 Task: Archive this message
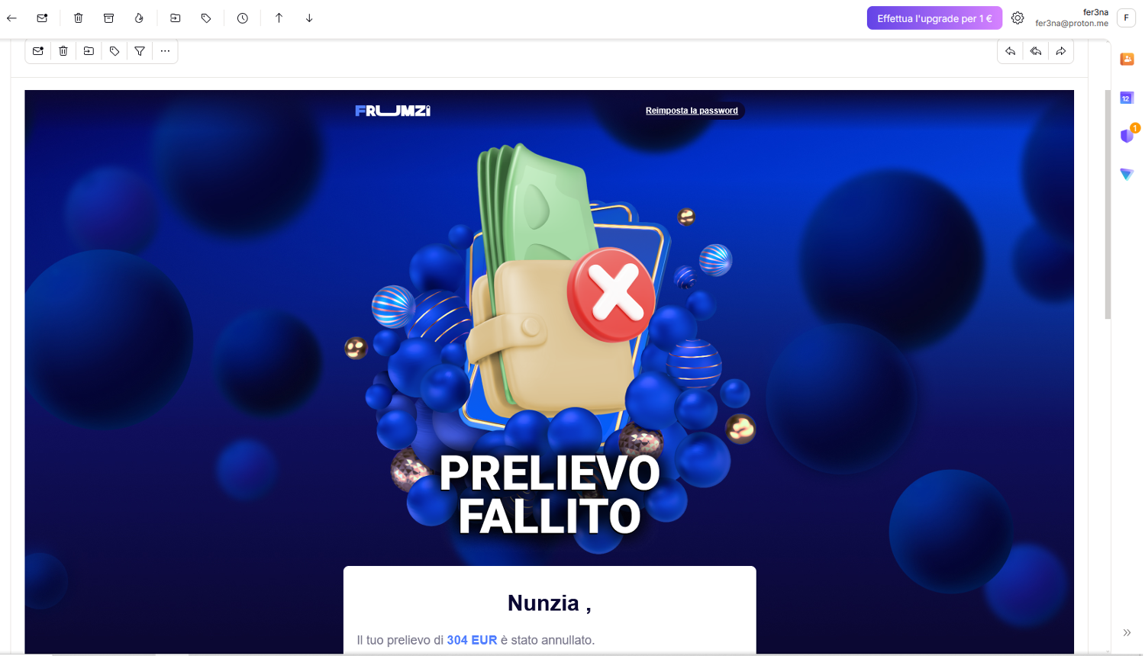tap(108, 18)
